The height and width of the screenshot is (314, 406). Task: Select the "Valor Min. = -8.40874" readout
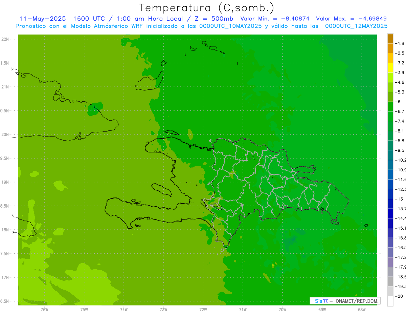tap(275, 19)
